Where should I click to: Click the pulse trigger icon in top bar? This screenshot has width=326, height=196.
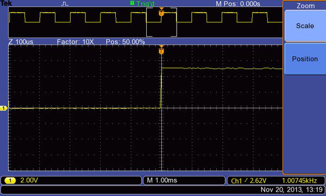click(65, 4)
